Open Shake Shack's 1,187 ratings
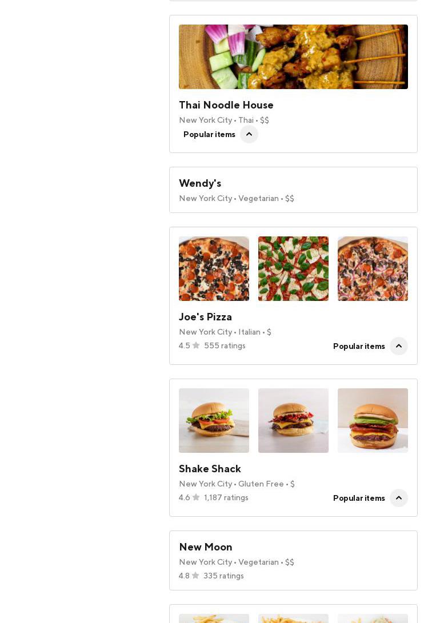The image size is (440, 623). [226, 498]
